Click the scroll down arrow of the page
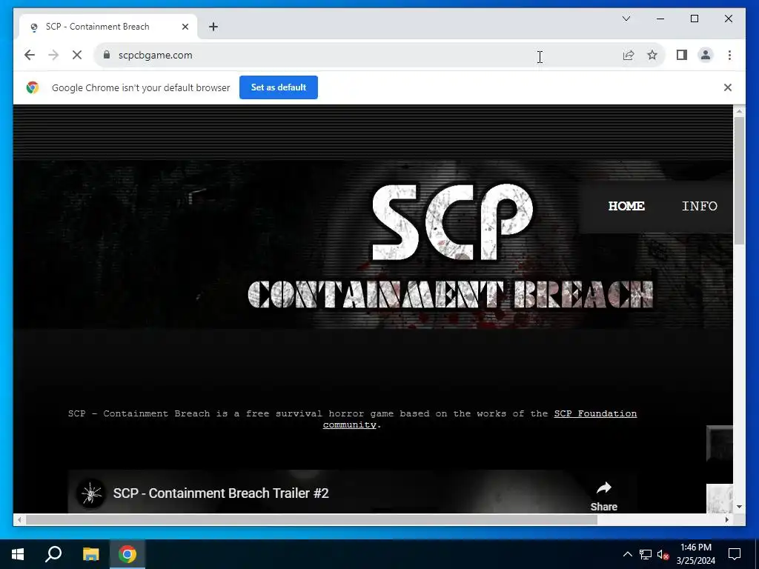The width and height of the screenshot is (759, 569). [739, 507]
